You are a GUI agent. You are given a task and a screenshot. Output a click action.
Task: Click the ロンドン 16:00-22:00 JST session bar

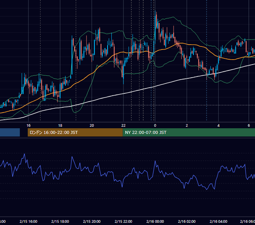[75, 132]
